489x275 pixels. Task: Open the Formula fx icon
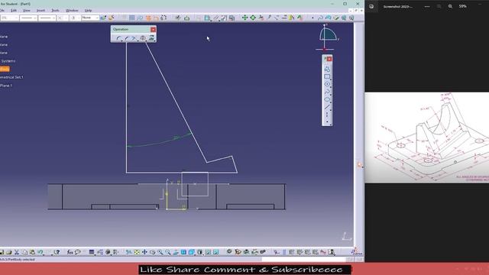pos(70,252)
